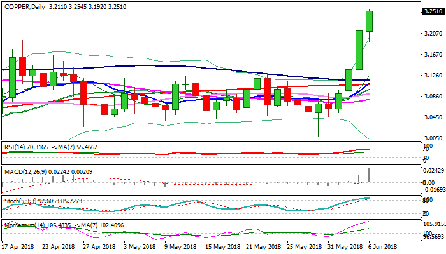Click the 3.1670 price axis label
Screen dimensions: 446x254
click(433, 55)
